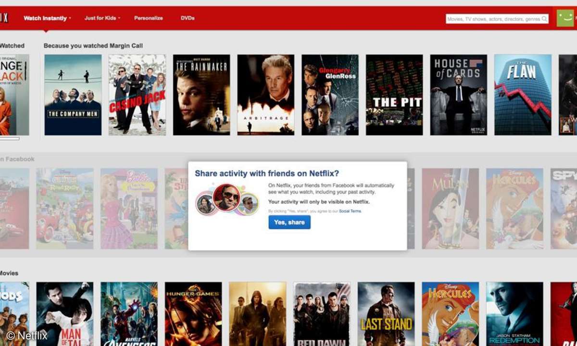Screen dimensions: 577x346
Task: Click the progress bar under Orange is the New Black
Action: [10, 138]
